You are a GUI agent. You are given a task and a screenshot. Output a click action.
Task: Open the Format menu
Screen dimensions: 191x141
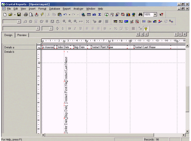click(42, 9)
